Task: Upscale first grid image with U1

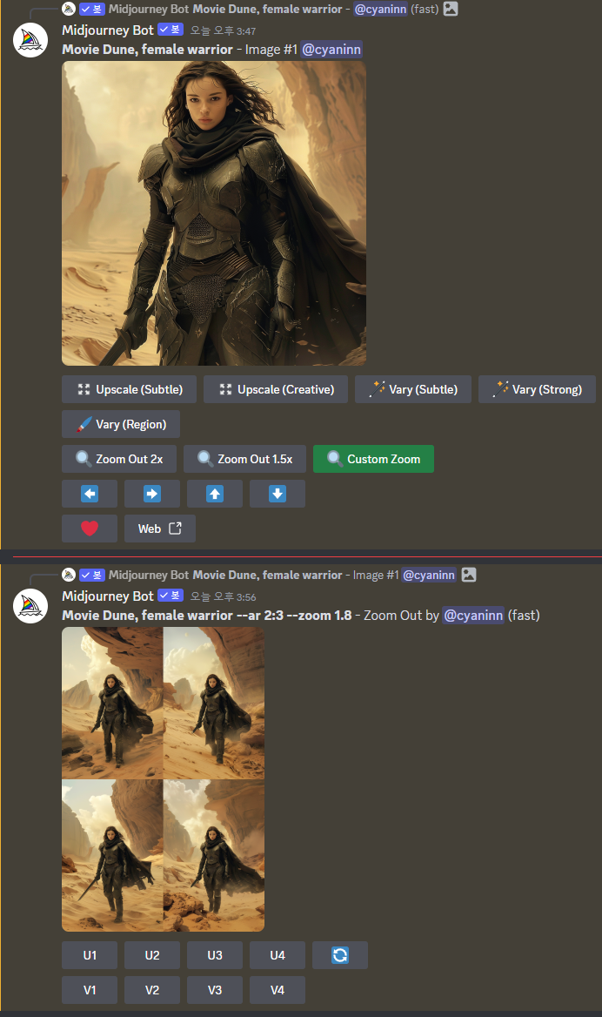Action: pyautogui.click(x=90, y=955)
